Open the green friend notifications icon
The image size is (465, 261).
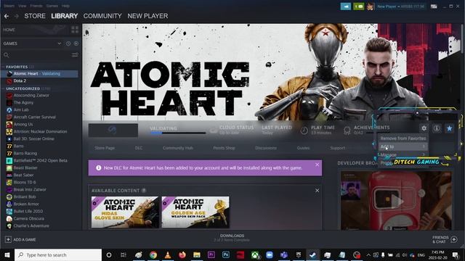358,7
